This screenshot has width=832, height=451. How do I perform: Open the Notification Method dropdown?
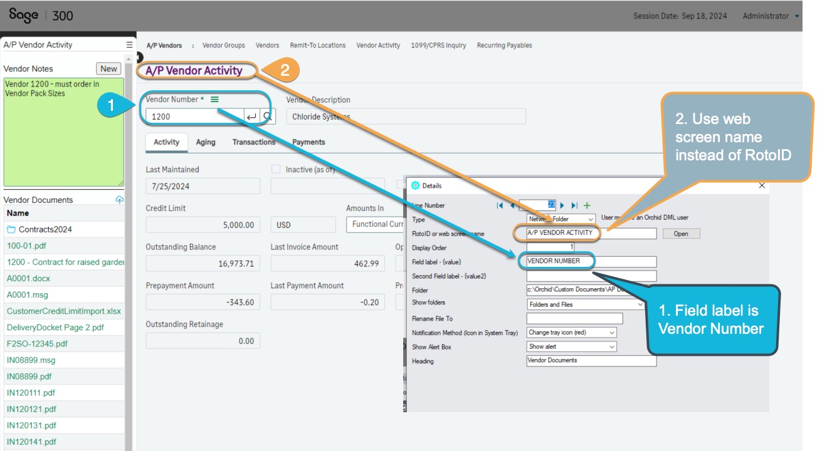pos(611,333)
